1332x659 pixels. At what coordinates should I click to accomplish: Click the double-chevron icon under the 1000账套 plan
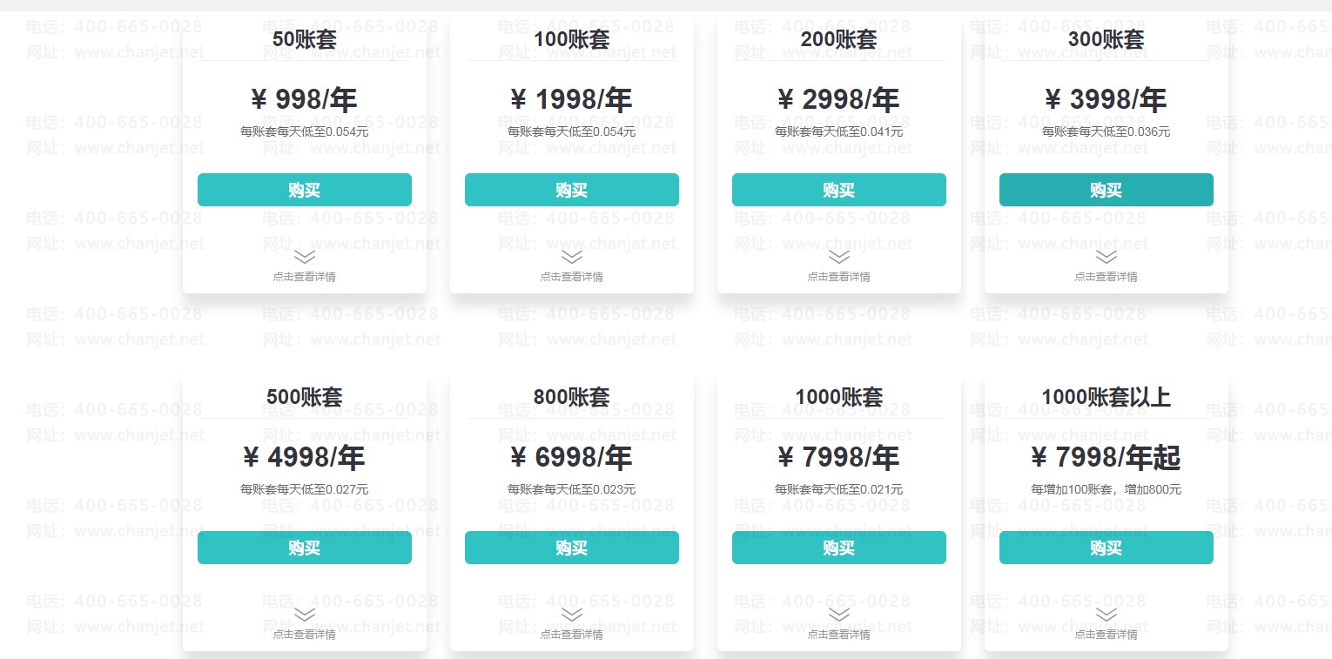click(838, 615)
